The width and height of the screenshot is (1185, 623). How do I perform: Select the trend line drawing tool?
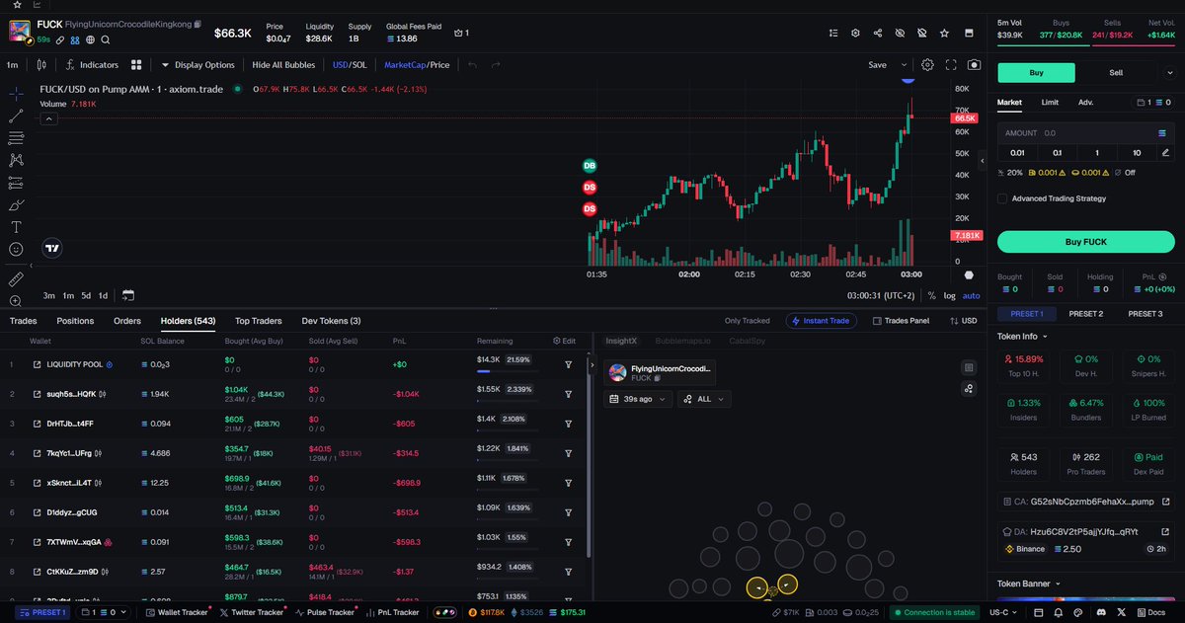[x=16, y=116]
